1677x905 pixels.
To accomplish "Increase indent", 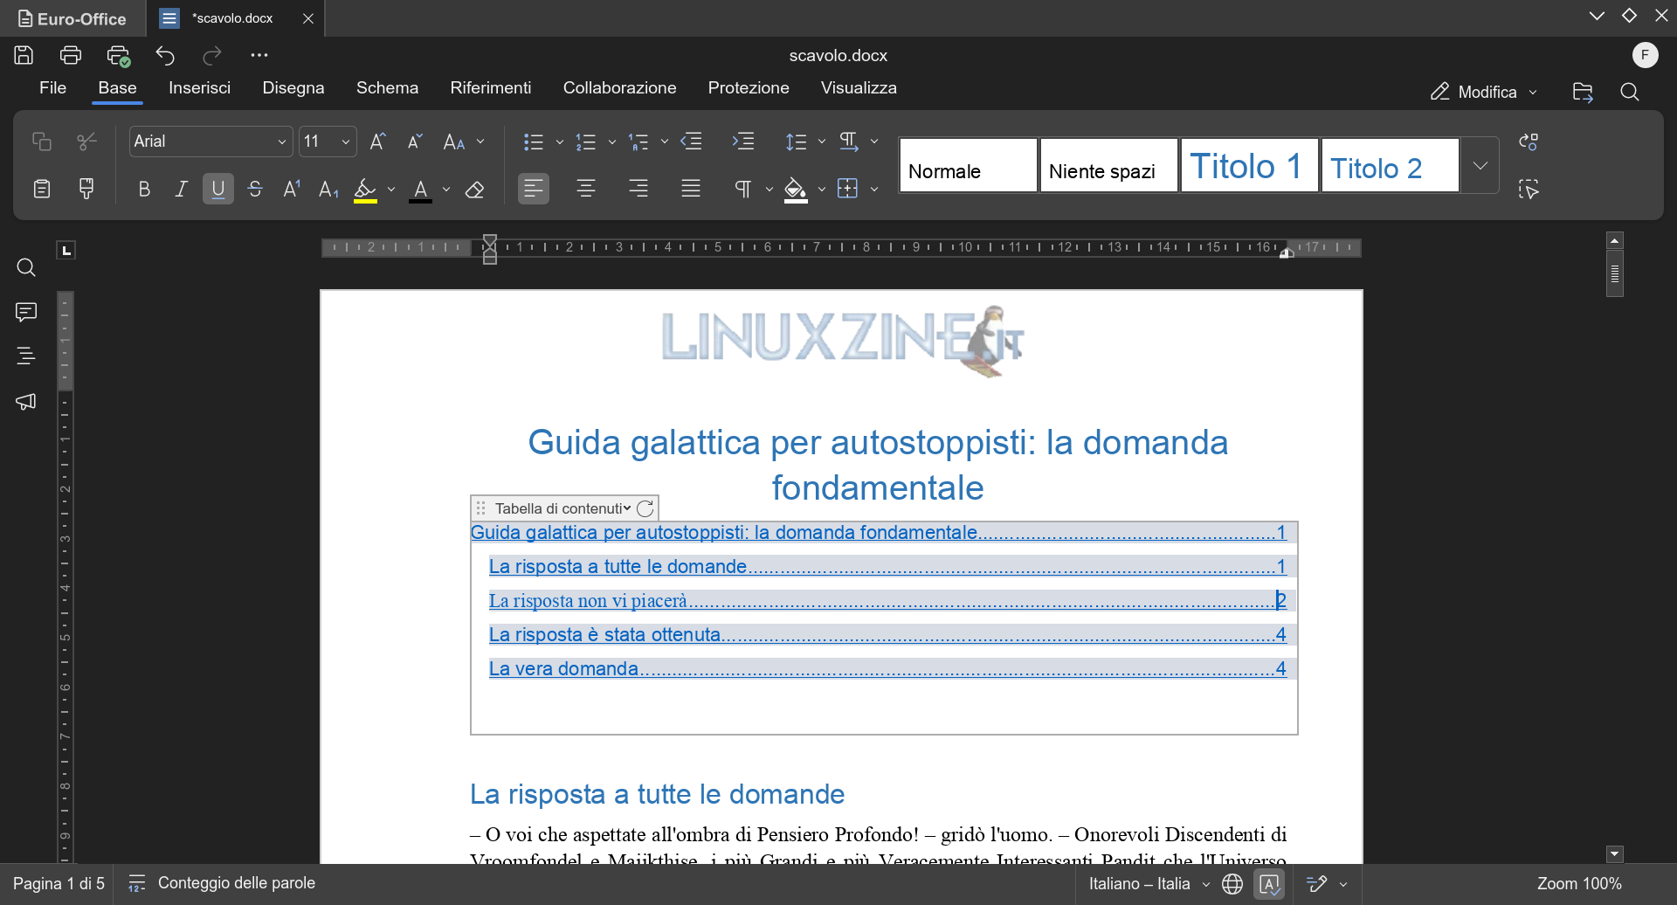I will 743,142.
